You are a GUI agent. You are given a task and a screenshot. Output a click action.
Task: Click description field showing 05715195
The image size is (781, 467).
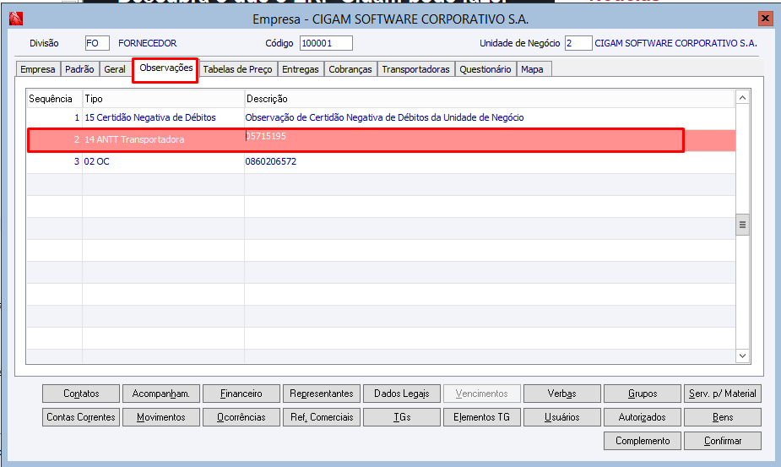266,136
